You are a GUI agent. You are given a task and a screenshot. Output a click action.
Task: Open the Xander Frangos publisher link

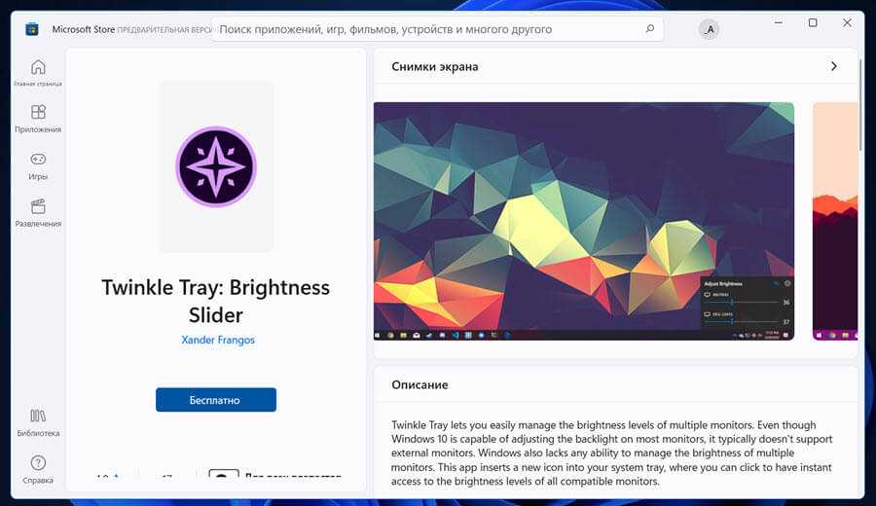[218, 340]
